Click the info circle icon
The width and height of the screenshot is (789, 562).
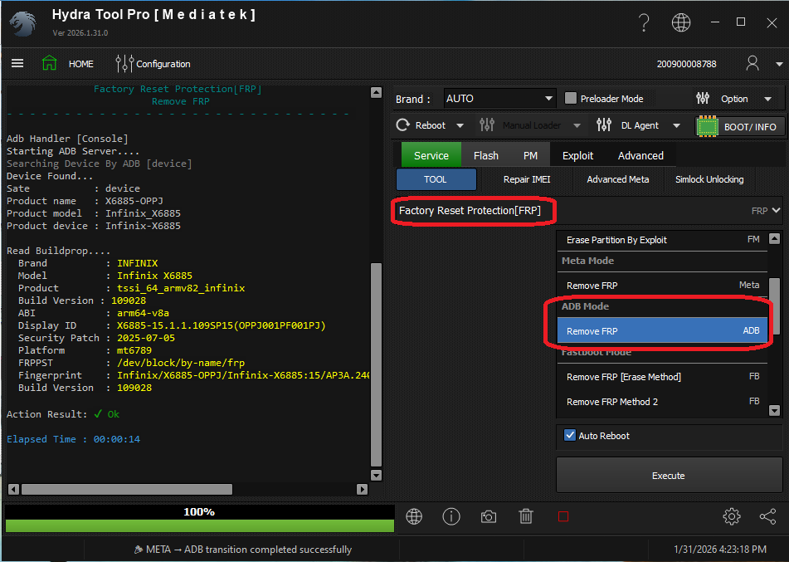(451, 516)
